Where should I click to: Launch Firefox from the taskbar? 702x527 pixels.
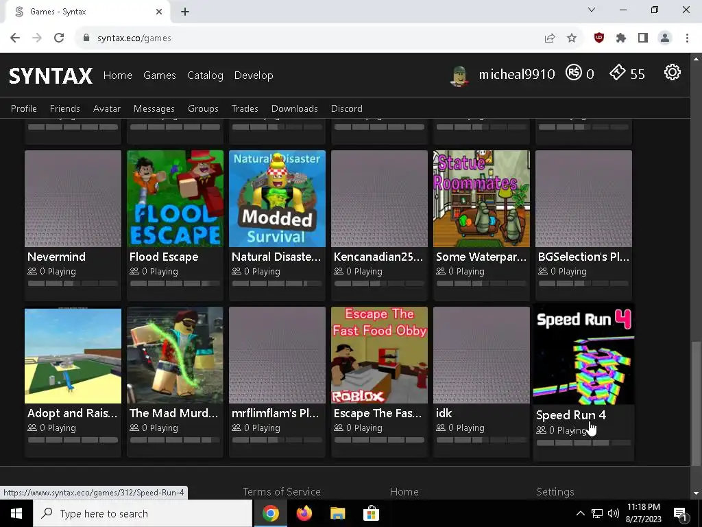(304, 513)
